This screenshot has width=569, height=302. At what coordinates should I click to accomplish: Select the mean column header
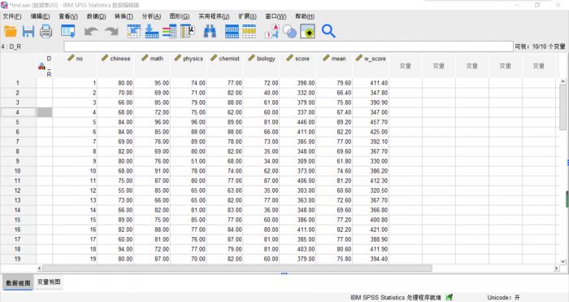[334, 66]
